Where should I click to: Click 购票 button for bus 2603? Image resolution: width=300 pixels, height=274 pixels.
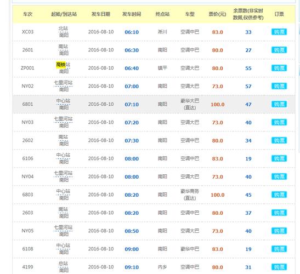(279, 213)
